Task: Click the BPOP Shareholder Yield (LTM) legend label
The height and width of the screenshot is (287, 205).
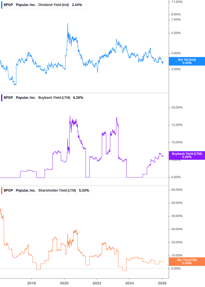Action: (x=47, y=190)
